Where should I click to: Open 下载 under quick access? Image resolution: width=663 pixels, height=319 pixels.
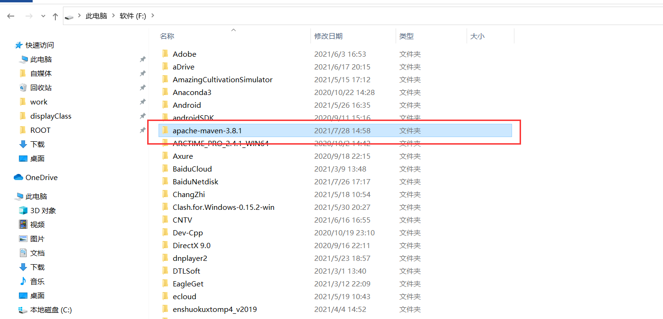(x=37, y=144)
